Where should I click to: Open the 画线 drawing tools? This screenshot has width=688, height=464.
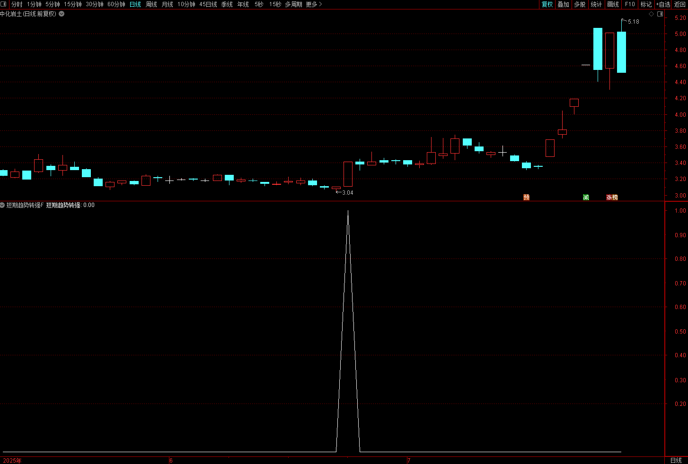point(613,4)
